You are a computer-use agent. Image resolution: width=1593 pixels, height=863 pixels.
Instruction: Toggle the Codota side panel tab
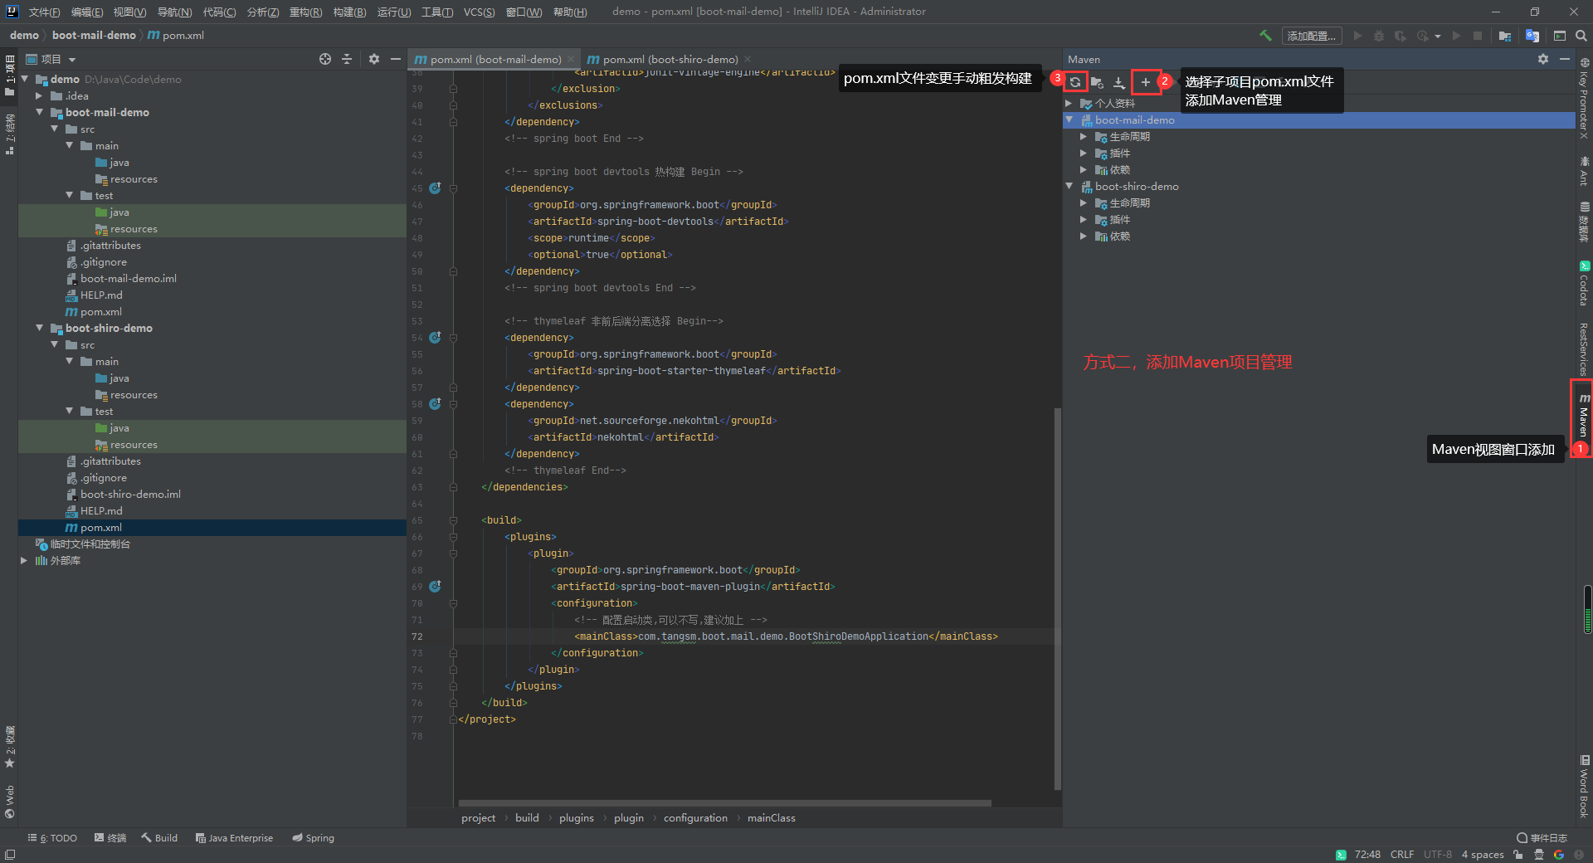(1584, 284)
